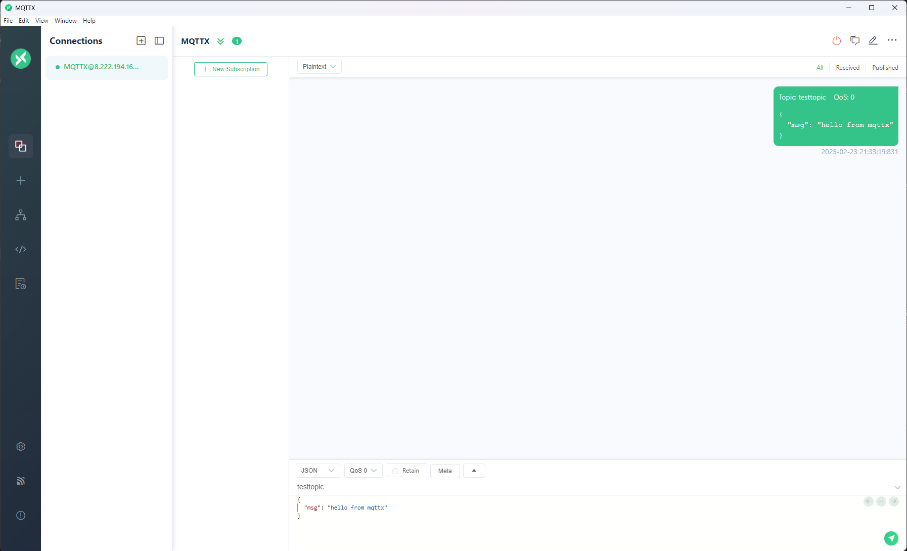Filter to Received messages
This screenshot has width=907, height=551.
pyautogui.click(x=847, y=68)
